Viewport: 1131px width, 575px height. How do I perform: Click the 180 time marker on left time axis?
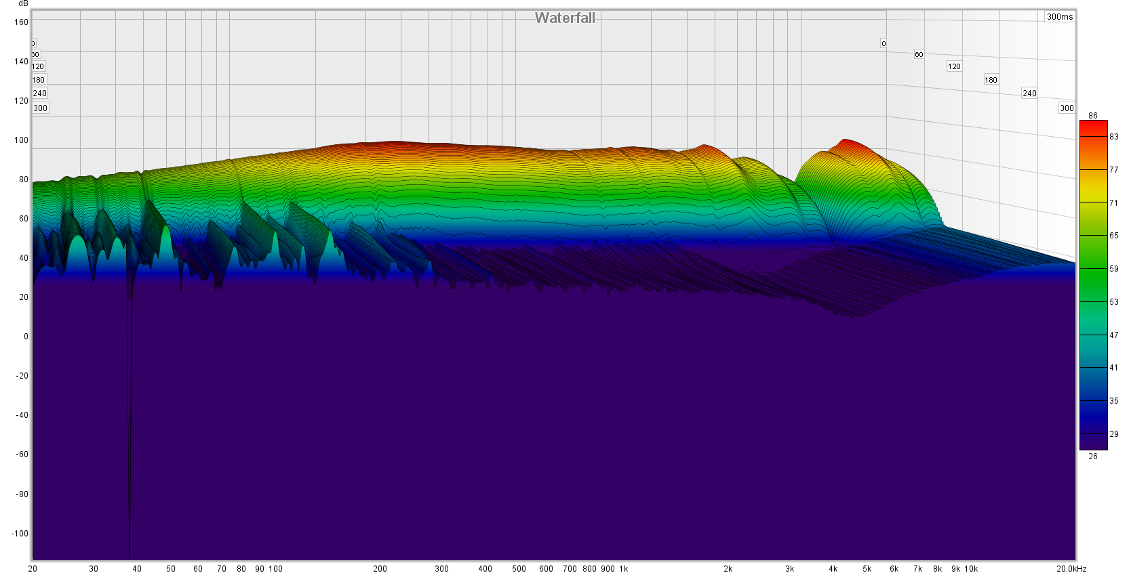pos(39,80)
